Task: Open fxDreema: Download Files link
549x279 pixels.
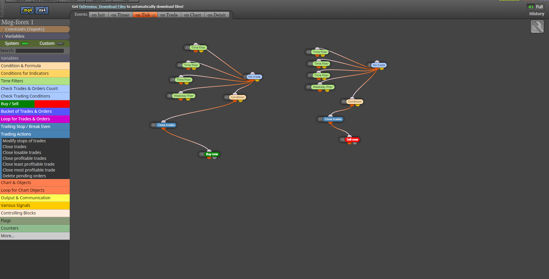Action: pyautogui.click(x=103, y=6)
